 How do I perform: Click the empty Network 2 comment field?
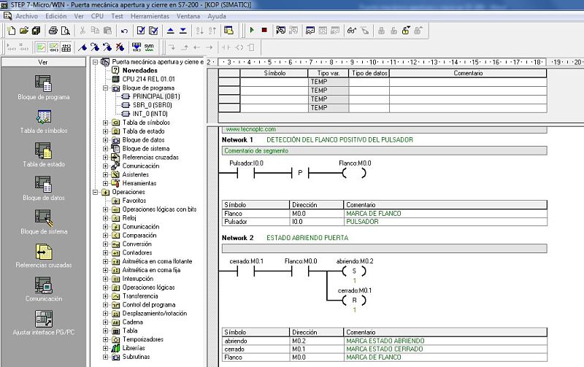[x=385, y=248]
